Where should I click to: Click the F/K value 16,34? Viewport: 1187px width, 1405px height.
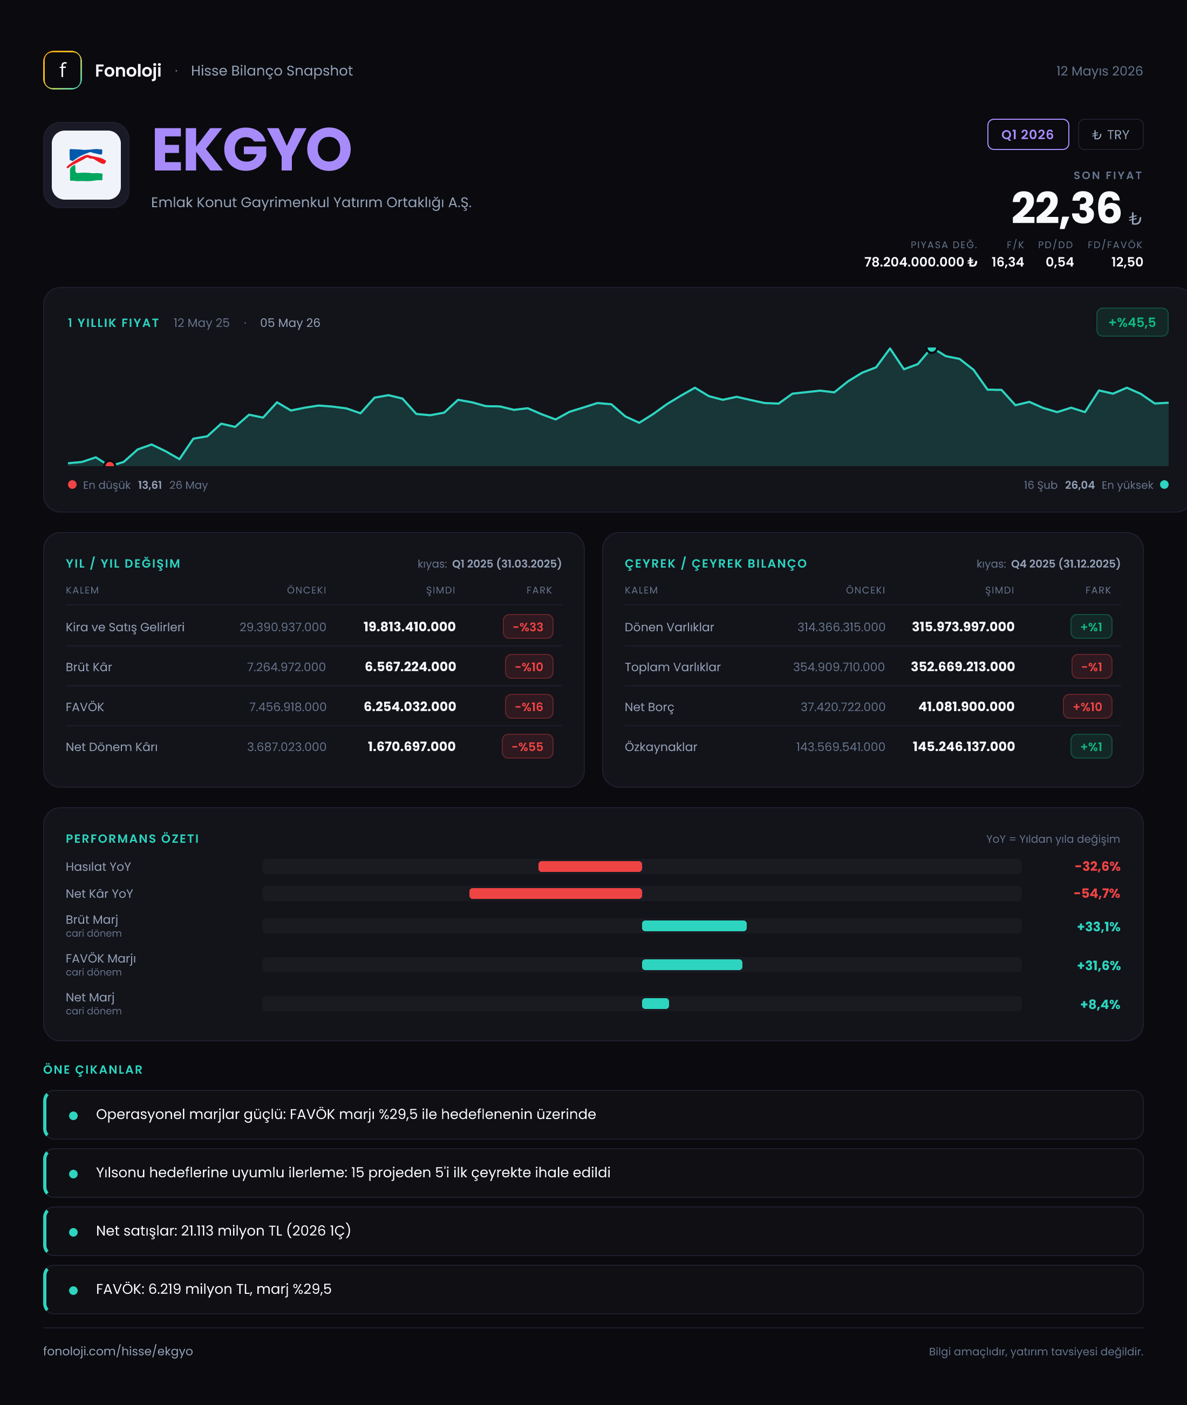pyautogui.click(x=1007, y=262)
